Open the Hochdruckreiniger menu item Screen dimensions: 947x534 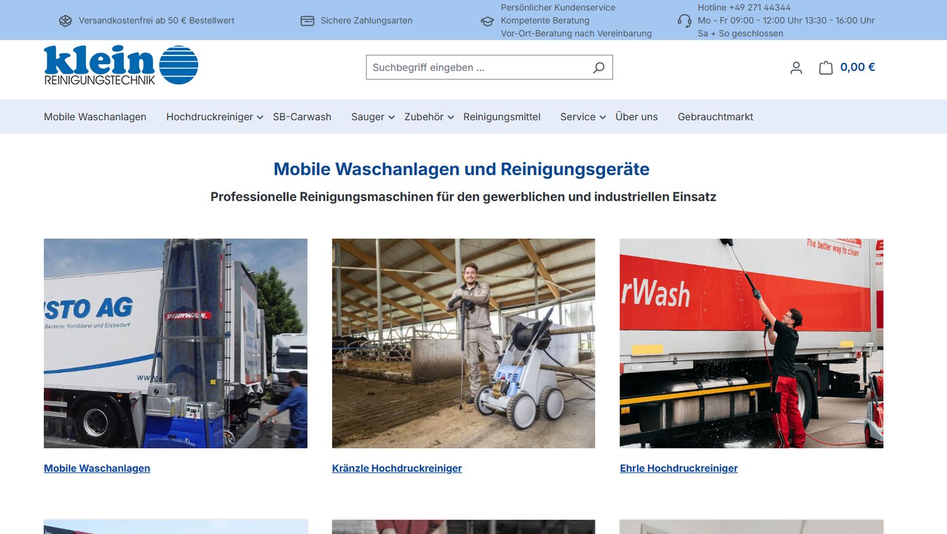click(x=210, y=117)
